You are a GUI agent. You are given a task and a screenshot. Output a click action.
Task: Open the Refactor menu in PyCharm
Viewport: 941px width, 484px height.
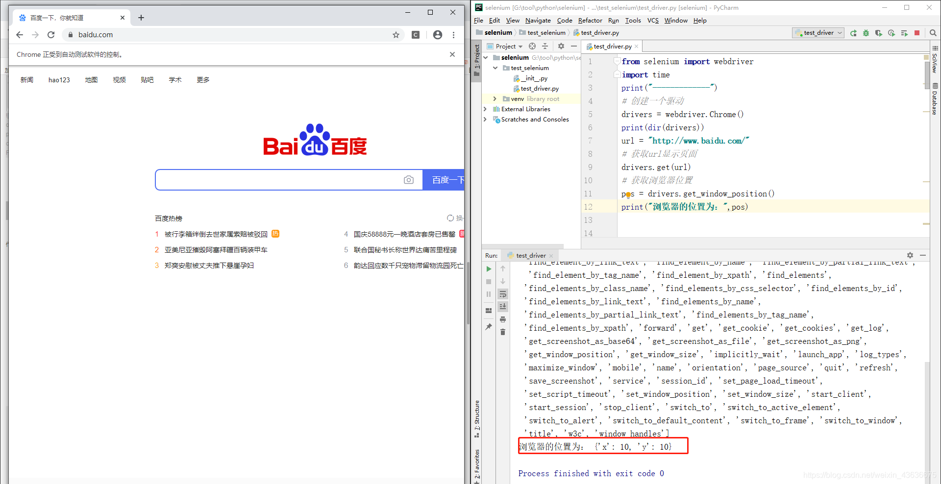point(590,21)
